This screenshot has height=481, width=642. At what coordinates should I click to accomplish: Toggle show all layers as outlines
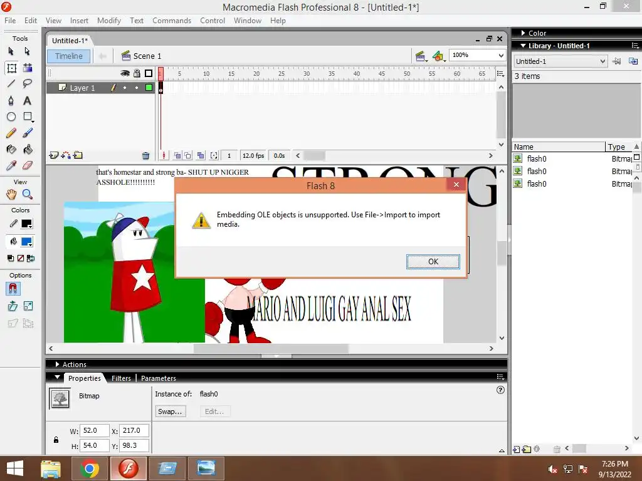[x=149, y=73]
